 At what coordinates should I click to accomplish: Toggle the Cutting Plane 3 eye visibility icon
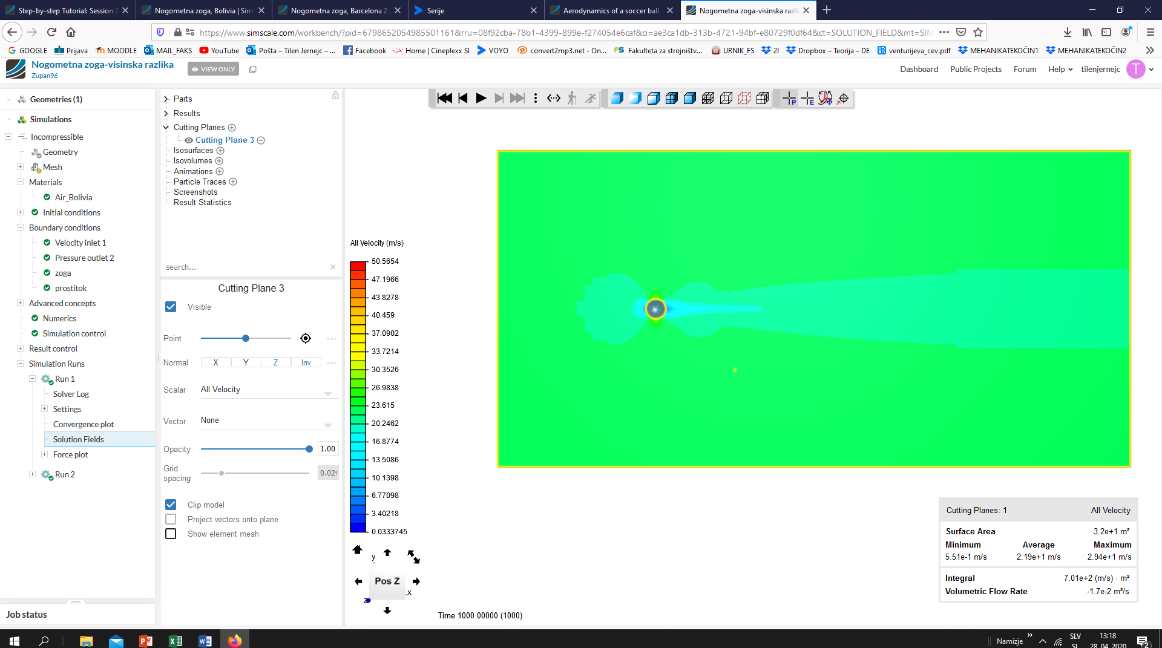tap(189, 140)
